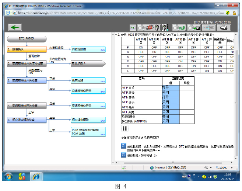Viewport: 242px width, 191px height.
Task: Click the 'A/T R 开关' signal row label
Action: click(x=128, y=93)
